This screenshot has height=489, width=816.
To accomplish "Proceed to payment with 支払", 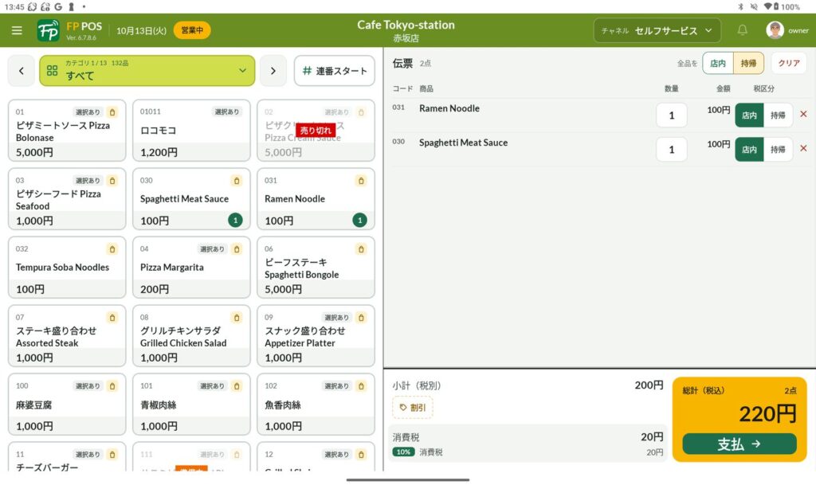I will coord(739,444).
